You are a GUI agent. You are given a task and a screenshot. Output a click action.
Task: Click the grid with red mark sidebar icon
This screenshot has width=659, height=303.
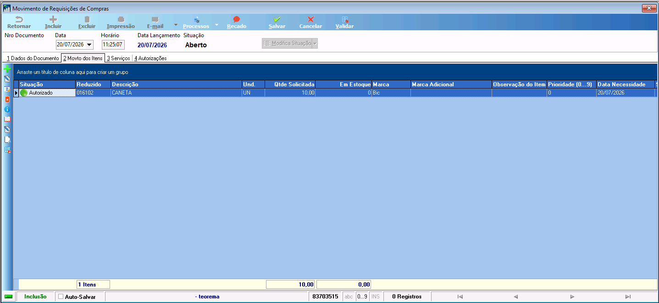click(x=7, y=150)
